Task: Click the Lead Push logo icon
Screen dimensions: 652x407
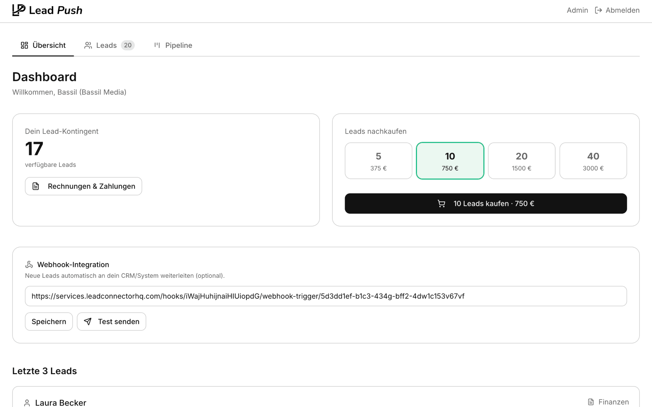Action: pyautogui.click(x=19, y=10)
